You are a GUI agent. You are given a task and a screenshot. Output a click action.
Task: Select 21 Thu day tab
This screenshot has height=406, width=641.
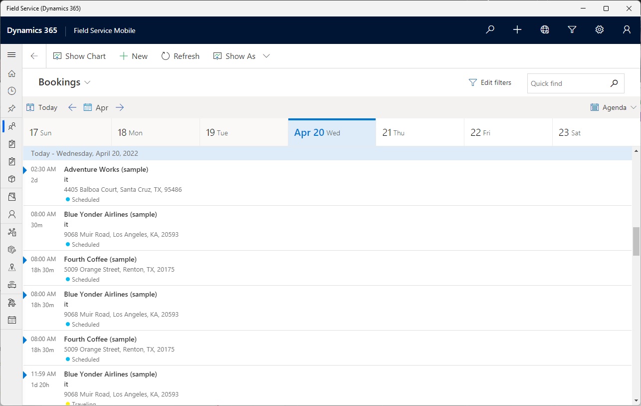point(420,132)
